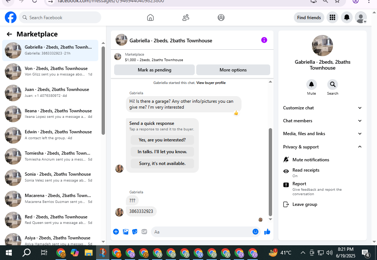Click the chat messages vertical scrollbar
This screenshot has height=260, width=377.
pos(270,172)
